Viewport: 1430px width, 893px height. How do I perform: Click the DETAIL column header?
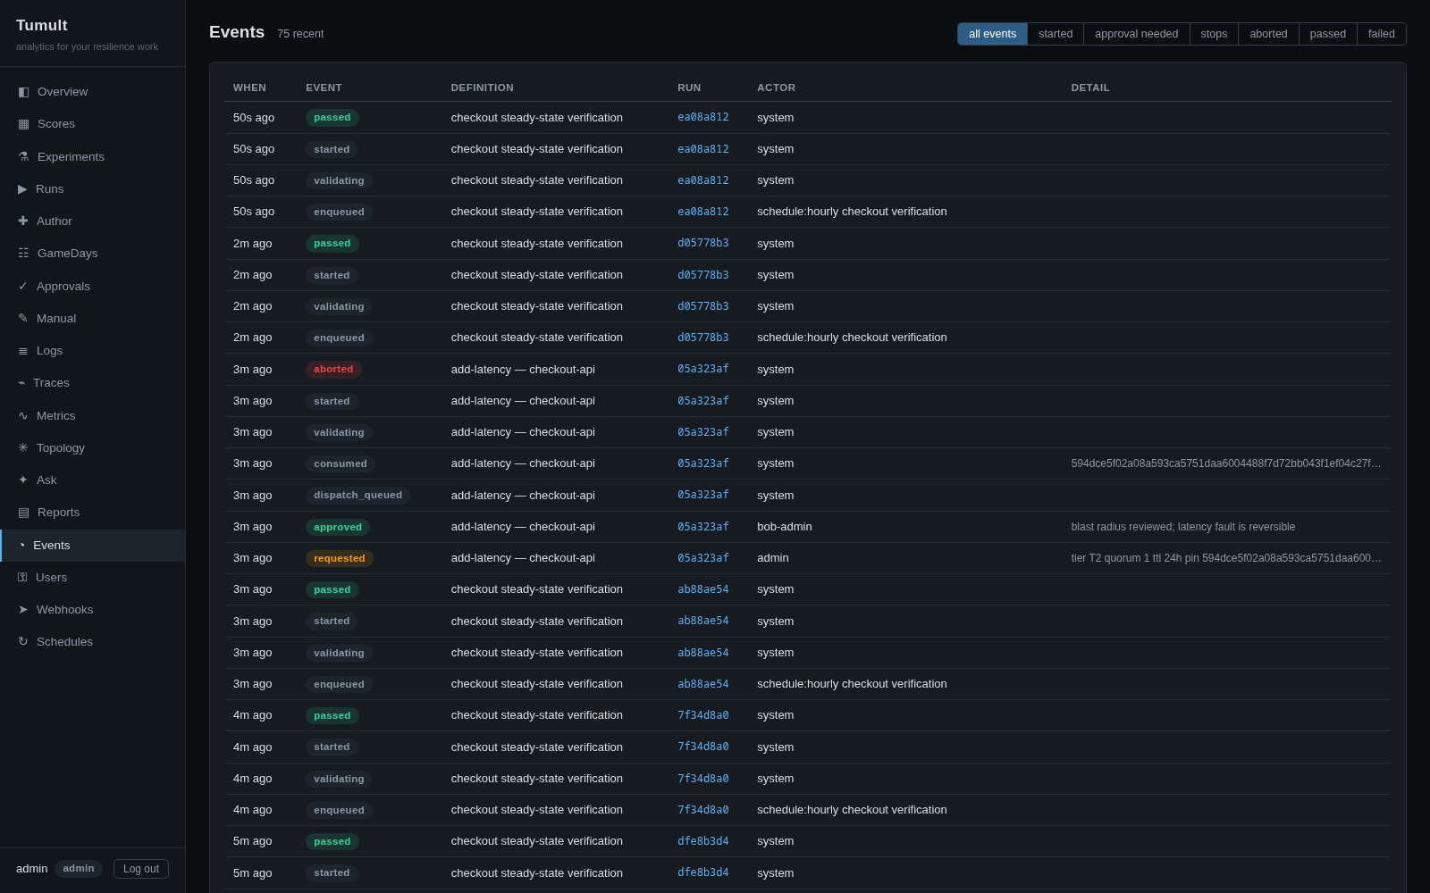click(1090, 88)
